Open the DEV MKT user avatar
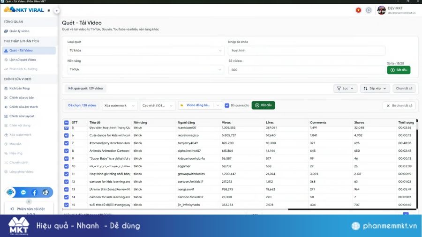The image size is (422, 237). (x=381, y=10)
